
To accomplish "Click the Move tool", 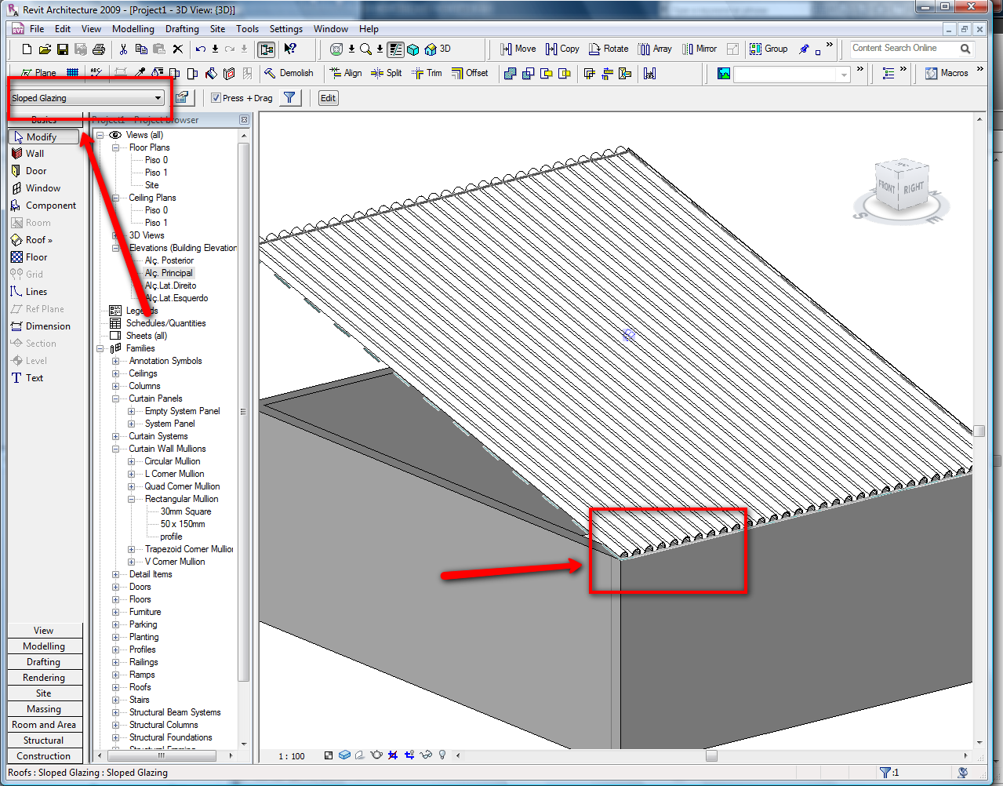I will click(518, 49).
